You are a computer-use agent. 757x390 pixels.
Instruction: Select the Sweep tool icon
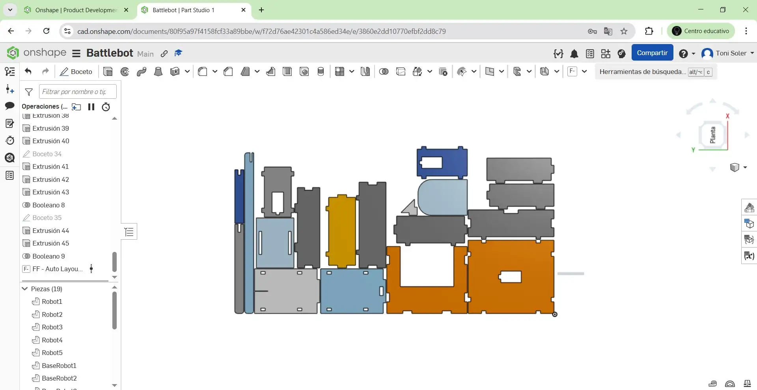[142, 72]
